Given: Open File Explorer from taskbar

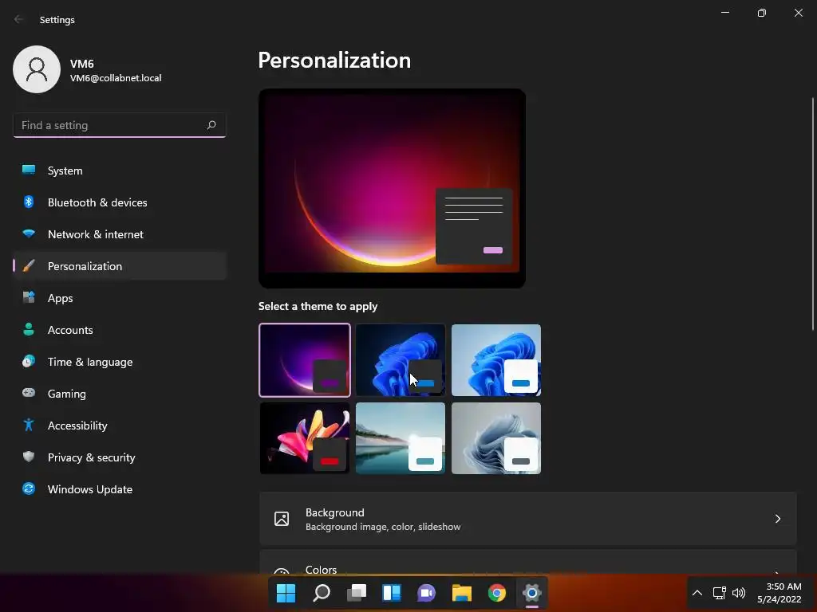Looking at the screenshot, I should pos(462,593).
